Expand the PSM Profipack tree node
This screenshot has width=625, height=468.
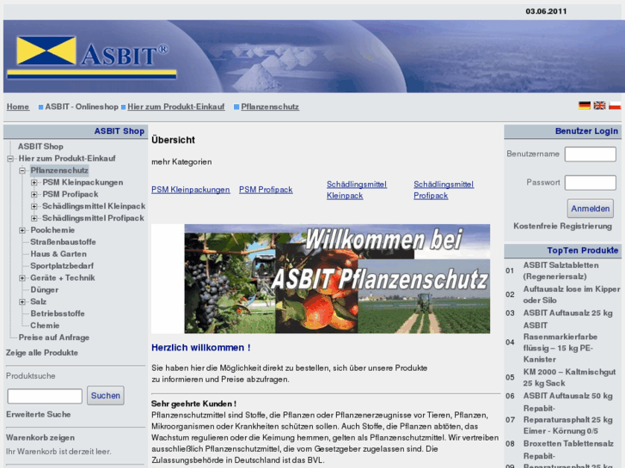(x=34, y=194)
